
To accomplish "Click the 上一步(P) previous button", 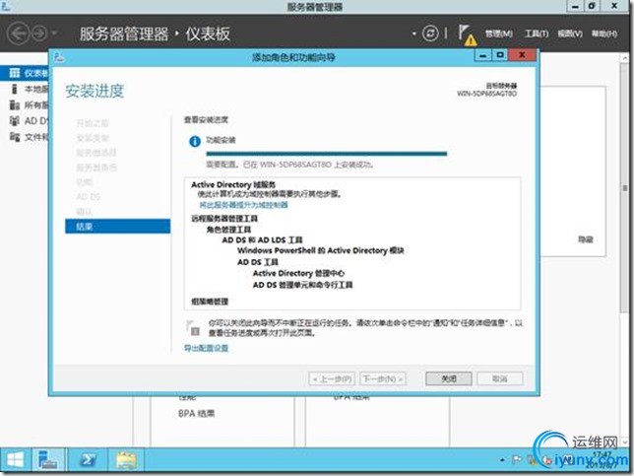I will coord(332,378).
